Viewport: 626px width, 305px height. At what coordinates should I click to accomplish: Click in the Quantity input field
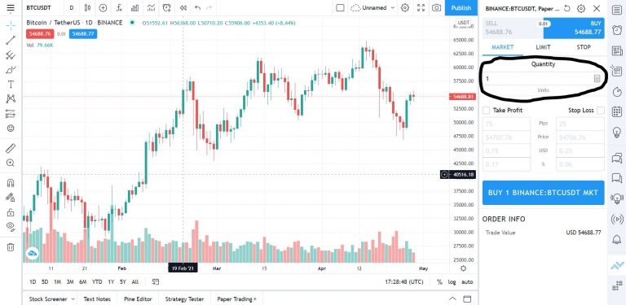pyautogui.click(x=537, y=78)
